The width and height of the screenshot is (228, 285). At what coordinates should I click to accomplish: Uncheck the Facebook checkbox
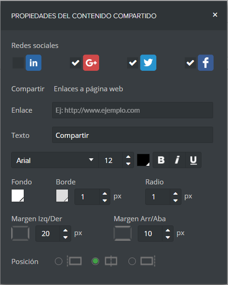190,63
